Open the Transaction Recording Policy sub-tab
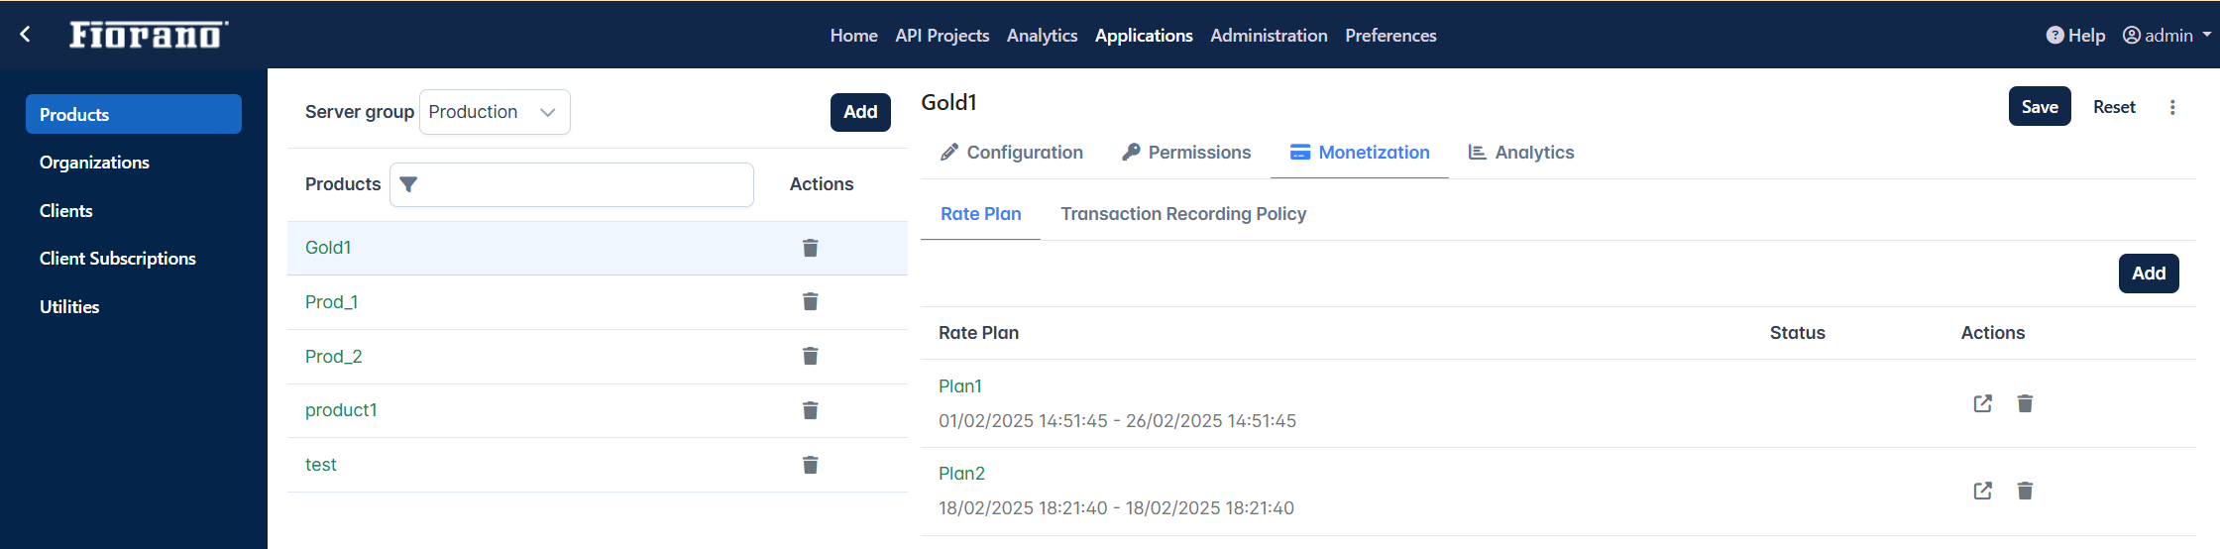Image resolution: width=2220 pixels, height=549 pixels. (1183, 214)
